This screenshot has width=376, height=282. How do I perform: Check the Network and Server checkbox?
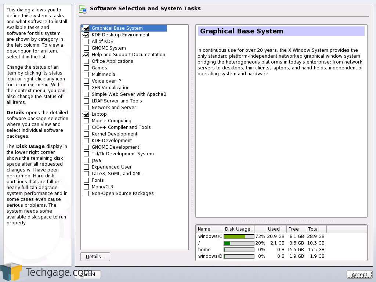(86, 108)
